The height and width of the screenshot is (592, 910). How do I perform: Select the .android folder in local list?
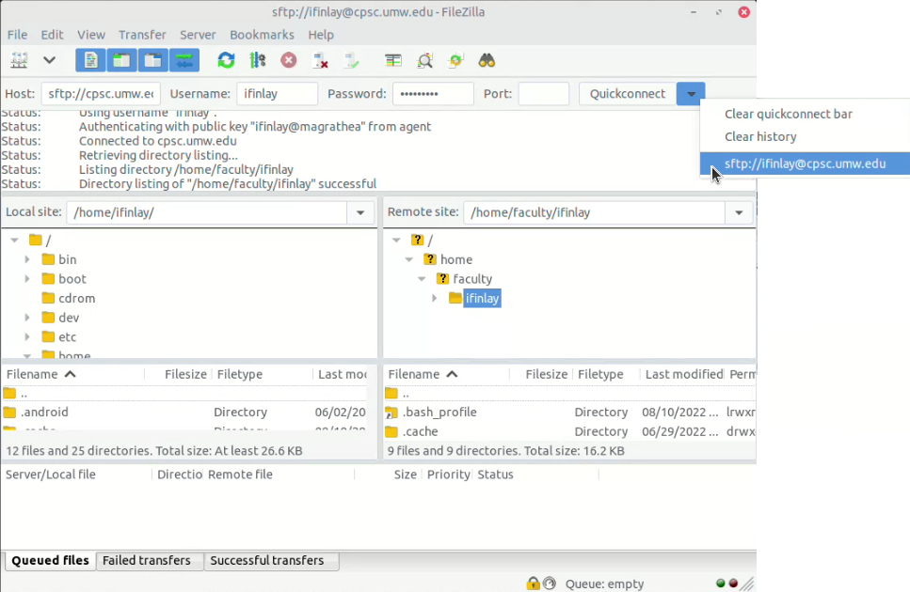184,413
